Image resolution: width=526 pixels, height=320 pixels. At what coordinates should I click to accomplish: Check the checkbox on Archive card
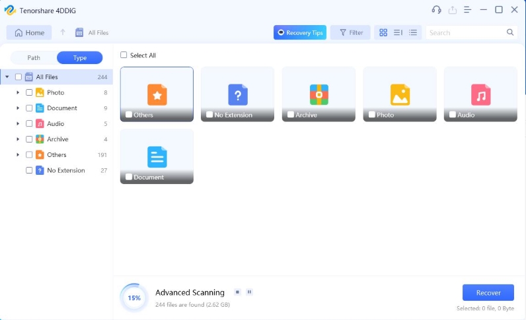291,115
